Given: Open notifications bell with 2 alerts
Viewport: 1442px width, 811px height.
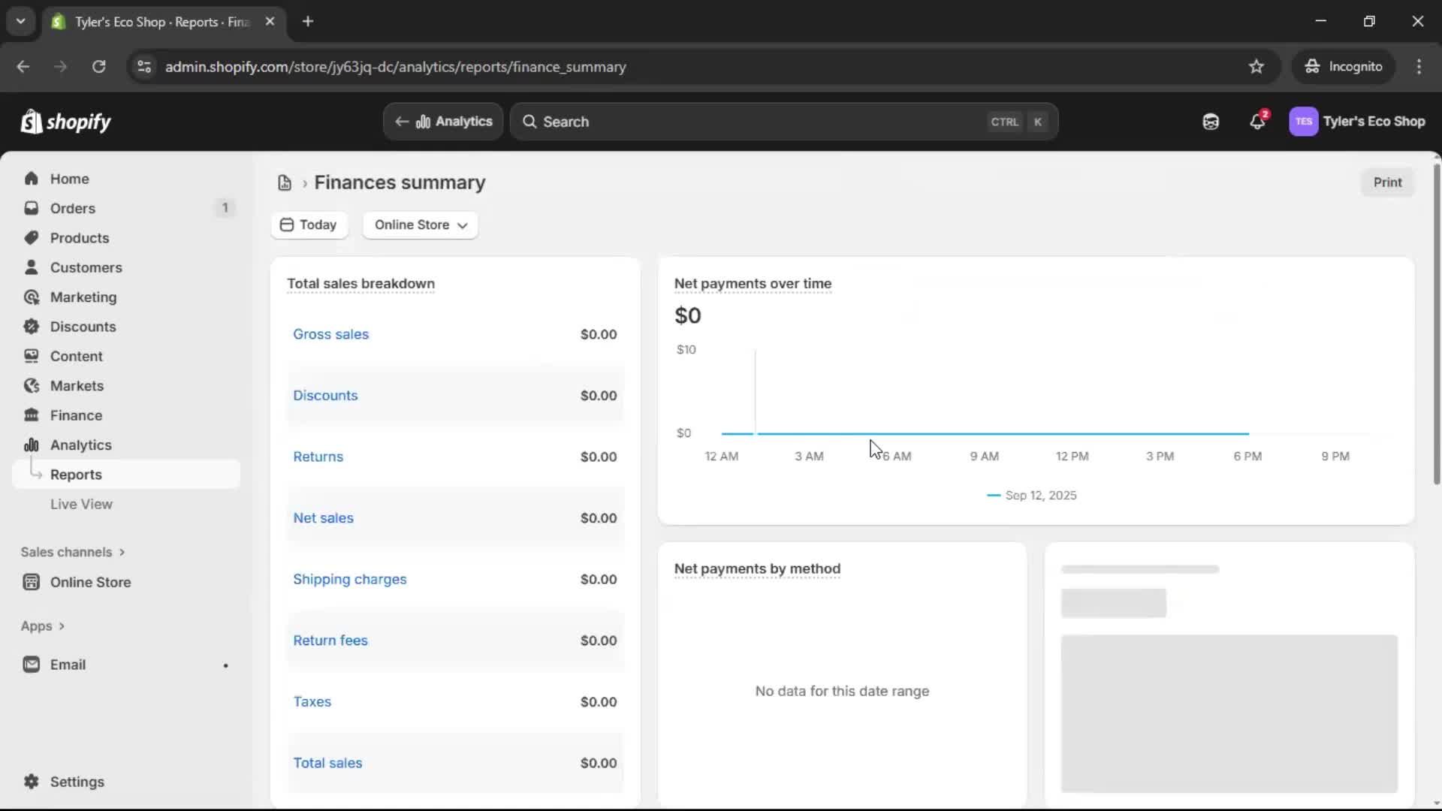Looking at the screenshot, I should [x=1258, y=121].
